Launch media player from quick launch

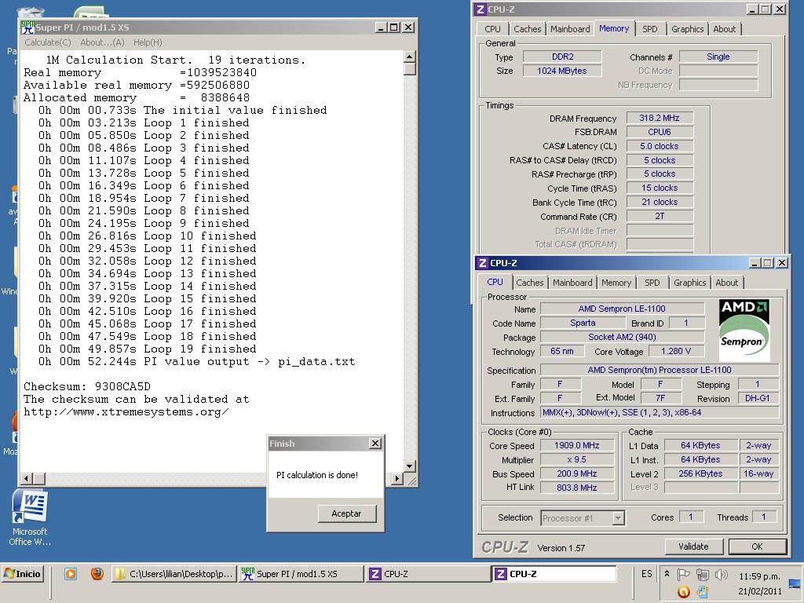[x=70, y=574]
